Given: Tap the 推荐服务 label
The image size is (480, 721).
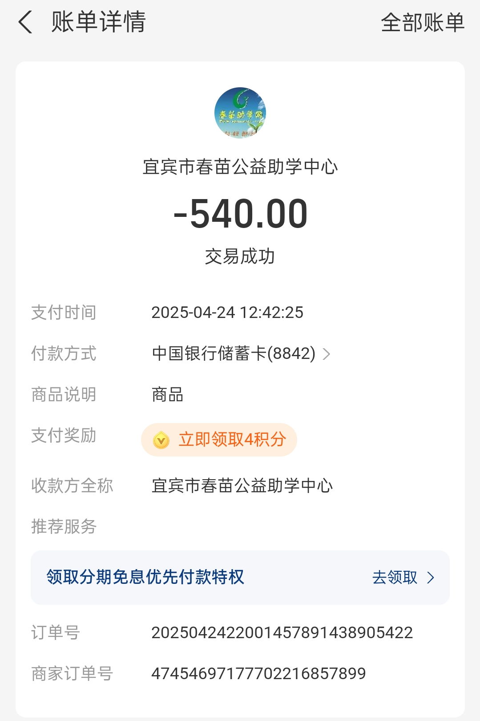Looking at the screenshot, I should pos(64,526).
